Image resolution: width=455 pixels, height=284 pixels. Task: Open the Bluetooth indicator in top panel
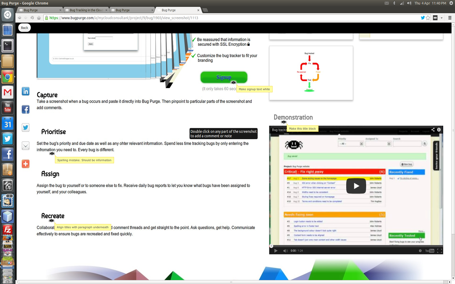[394, 3]
